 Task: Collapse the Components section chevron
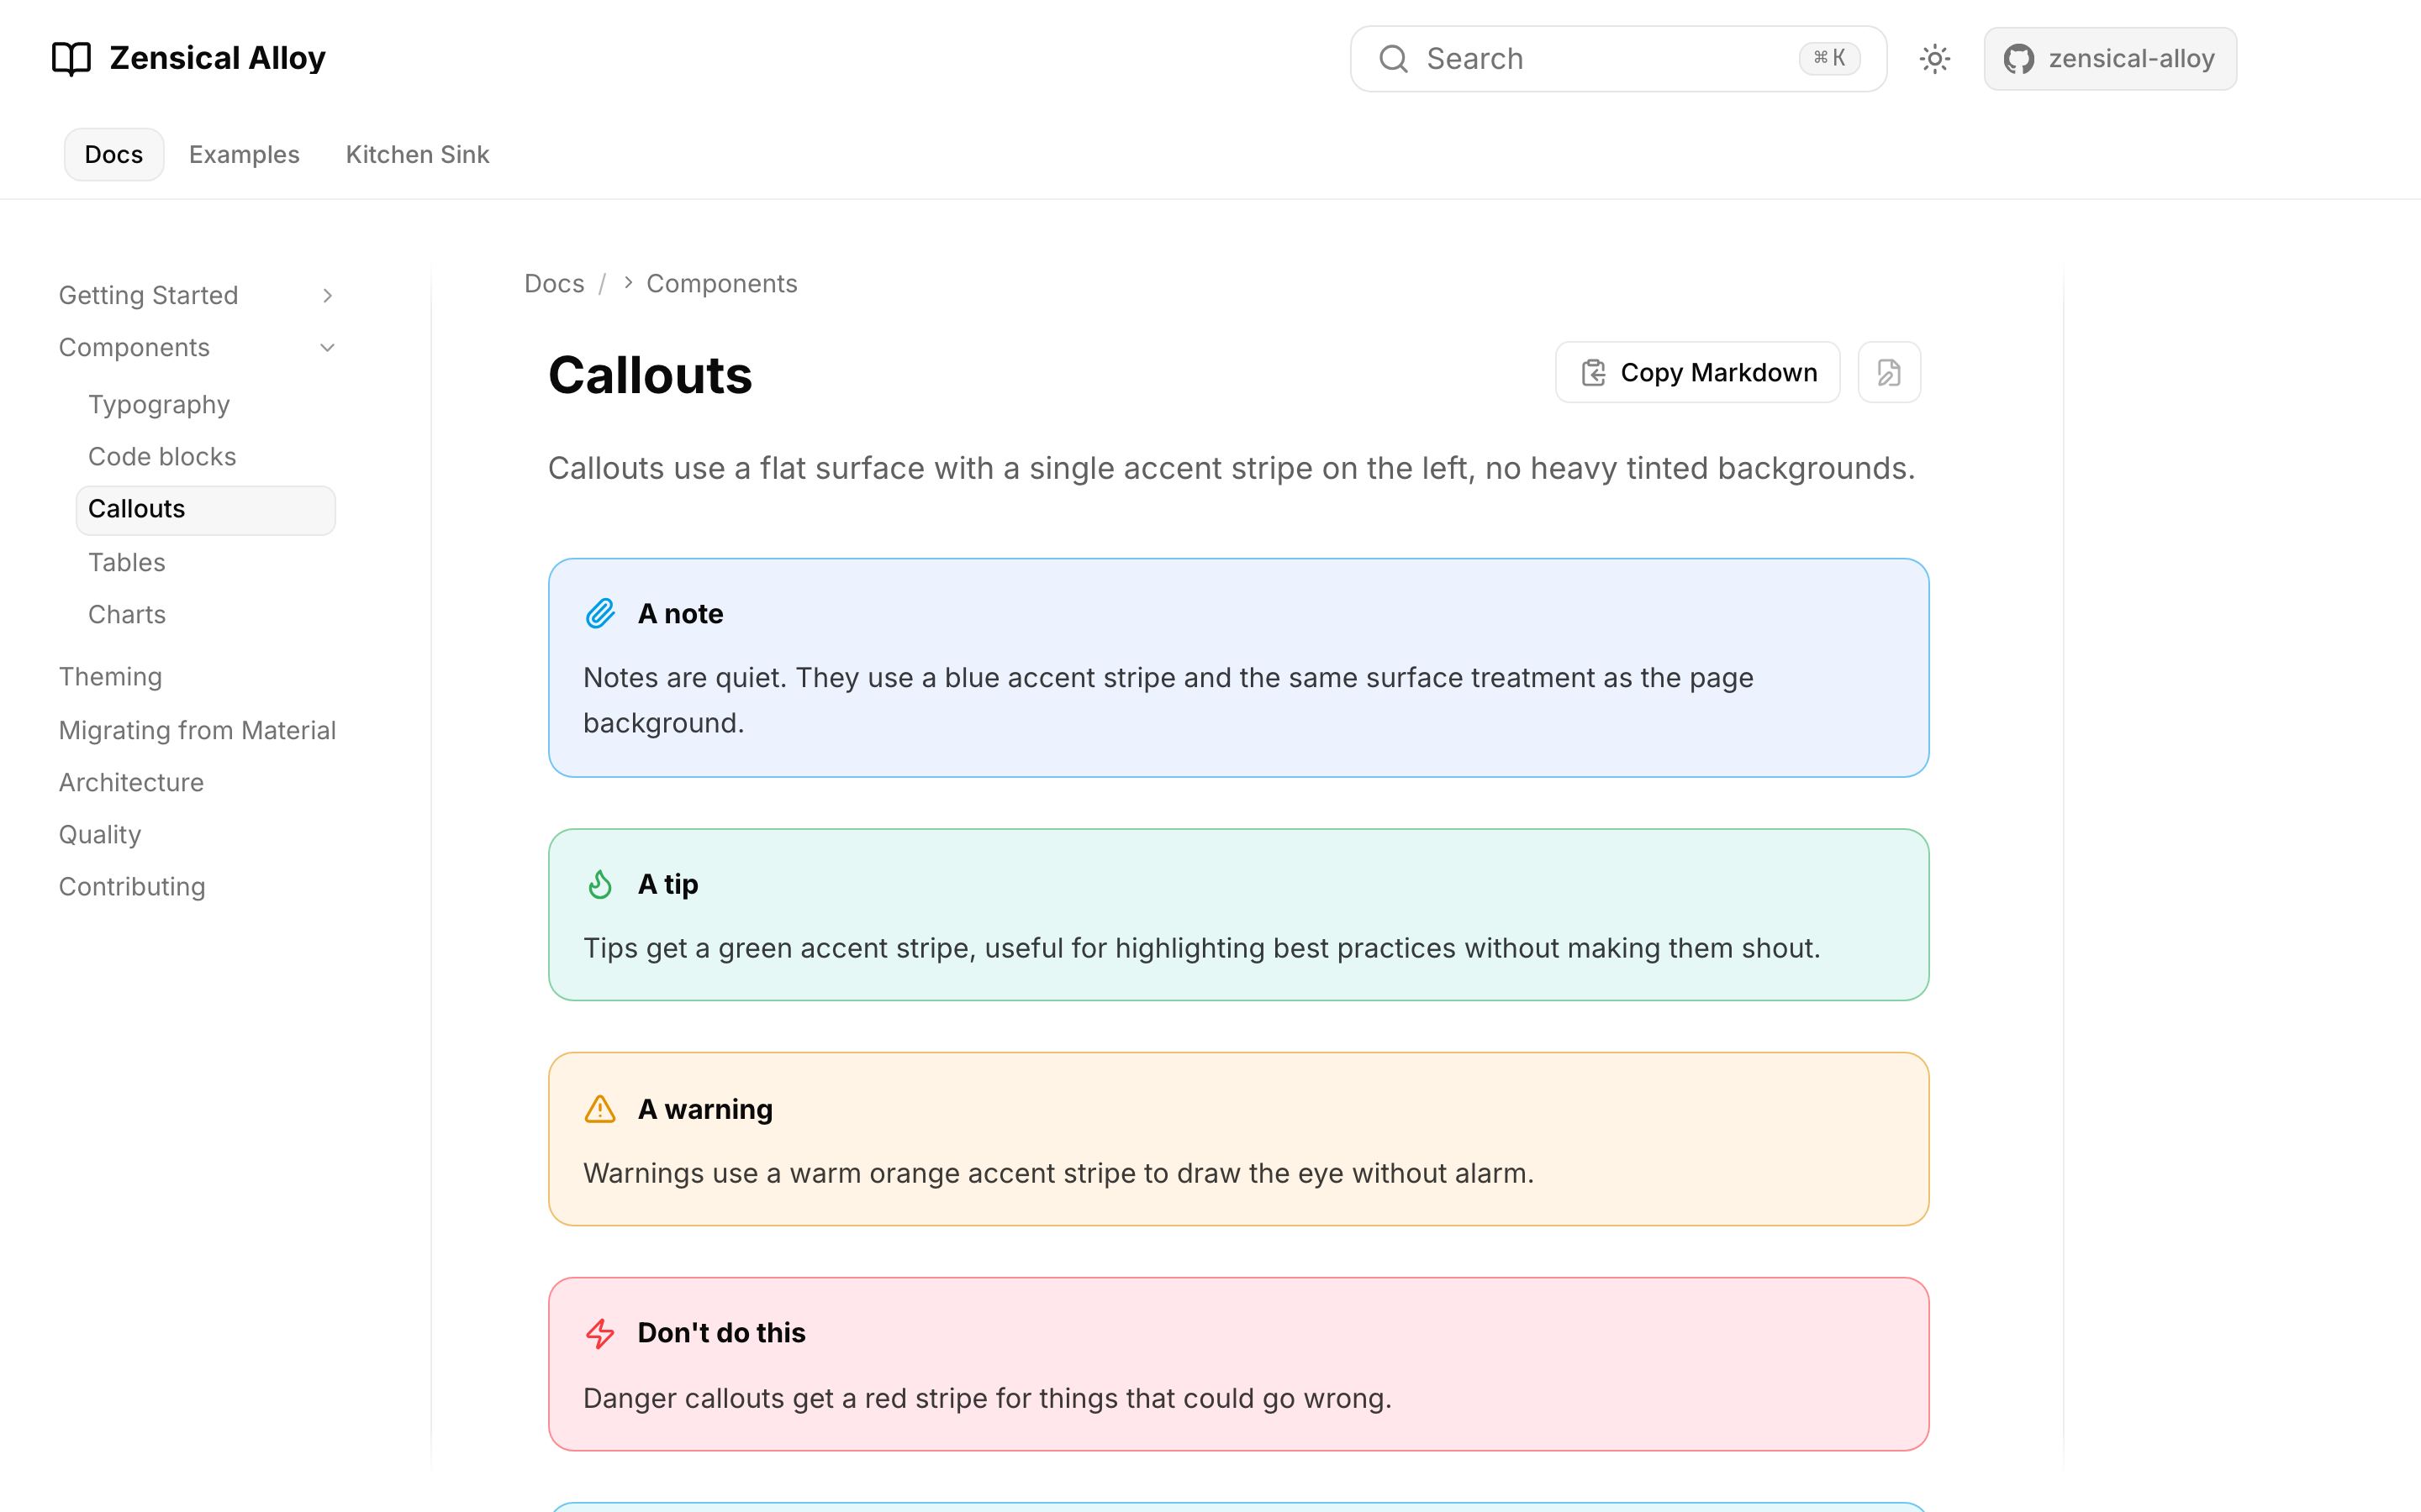click(327, 347)
